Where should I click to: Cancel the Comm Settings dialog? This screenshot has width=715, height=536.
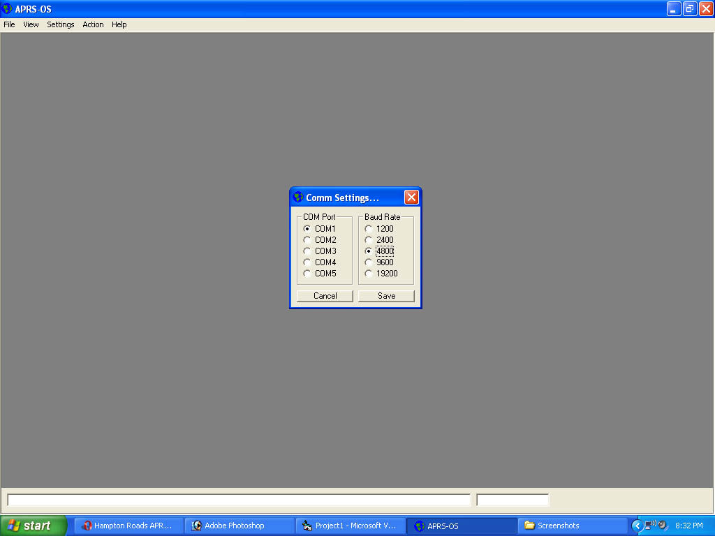(x=325, y=296)
